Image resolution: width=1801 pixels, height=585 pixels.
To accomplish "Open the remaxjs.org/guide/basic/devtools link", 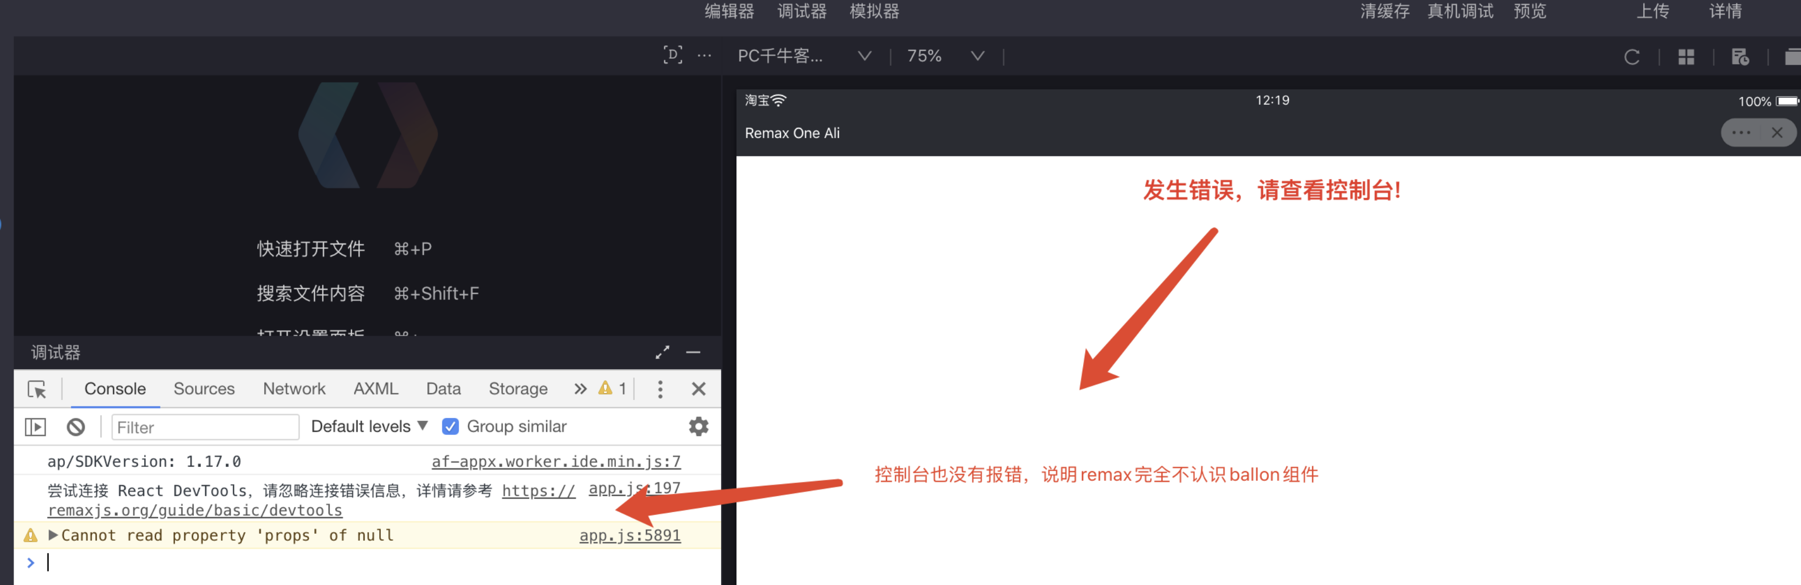I will pyautogui.click(x=195, y=511).
